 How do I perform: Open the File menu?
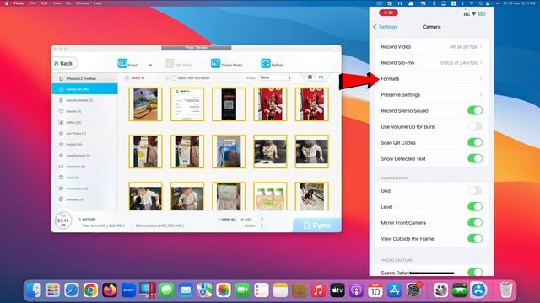(x=33, y=3)
